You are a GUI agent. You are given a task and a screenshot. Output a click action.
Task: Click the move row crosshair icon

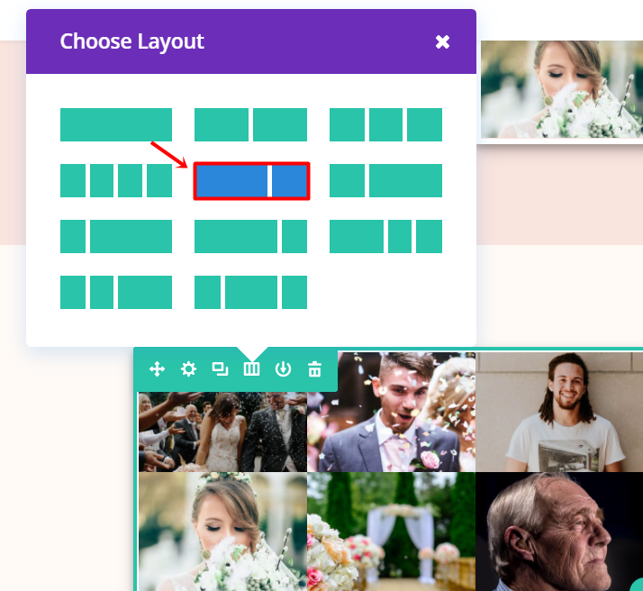point(157,369)
